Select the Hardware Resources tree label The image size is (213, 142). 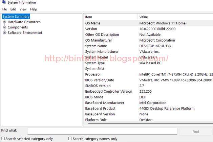tap(24, 22)
